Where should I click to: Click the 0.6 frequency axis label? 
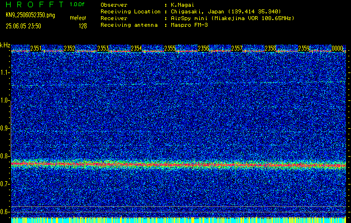(x=5, y=212)
